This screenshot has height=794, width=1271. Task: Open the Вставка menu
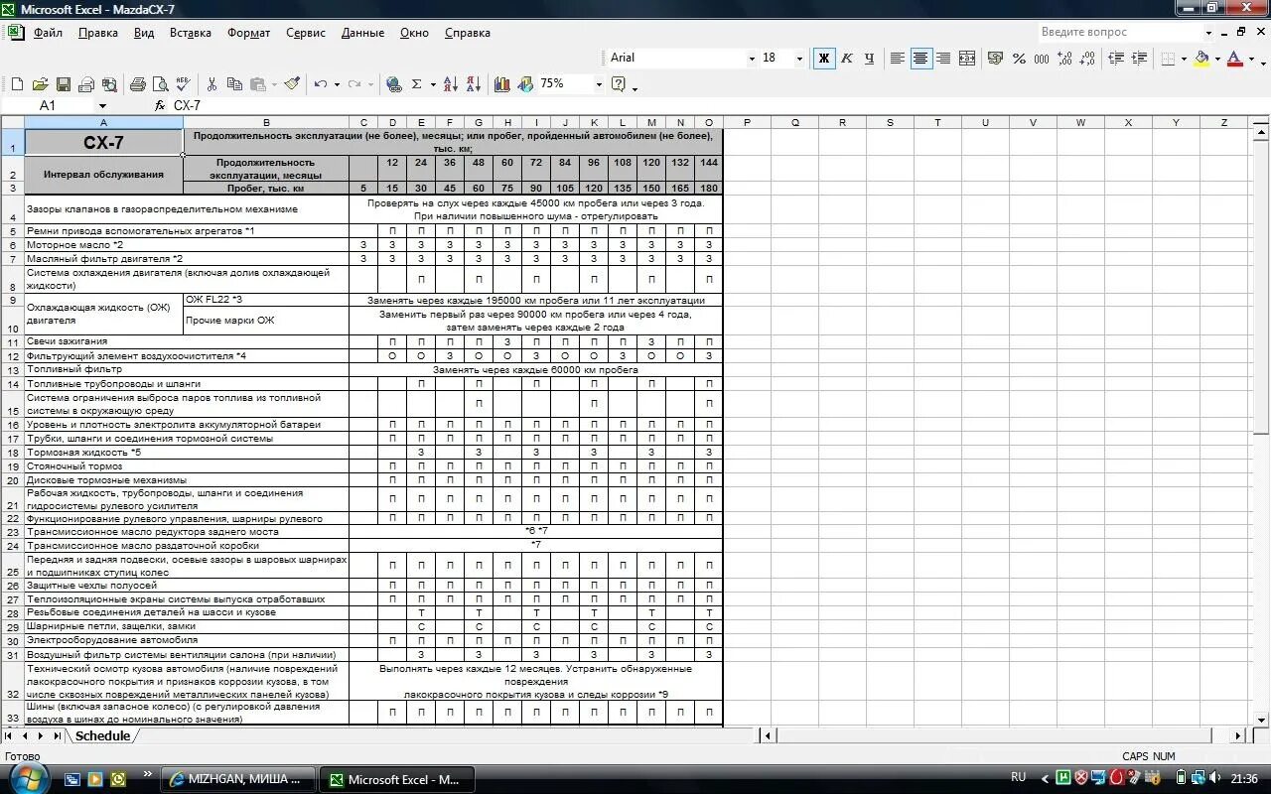point(191,33)
